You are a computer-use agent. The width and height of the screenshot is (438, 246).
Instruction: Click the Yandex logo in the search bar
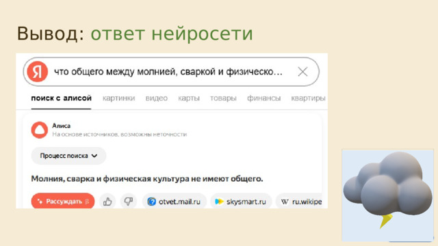(x=38, y=72)
